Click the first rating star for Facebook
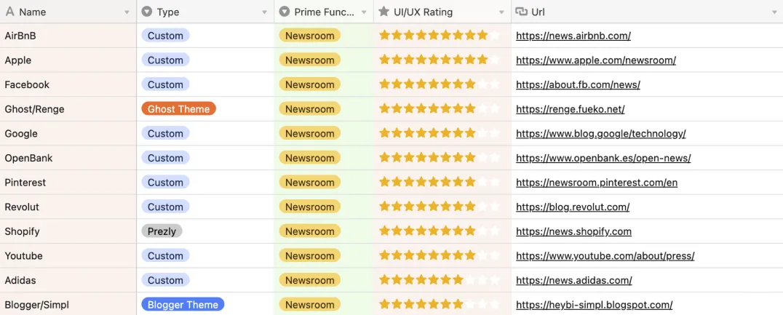This screenshot has height=315, width=783. (385, 84)
